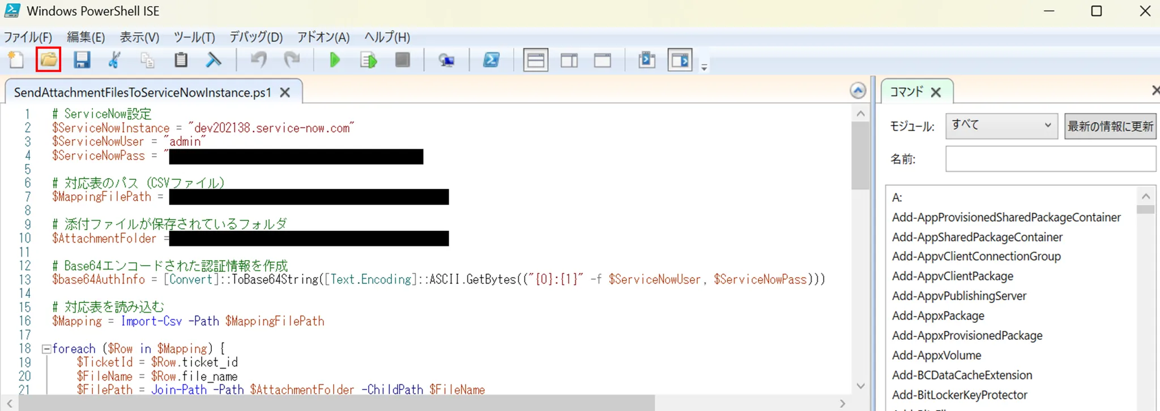Collapse the script pane with round arrow

(x=858, y=90)
